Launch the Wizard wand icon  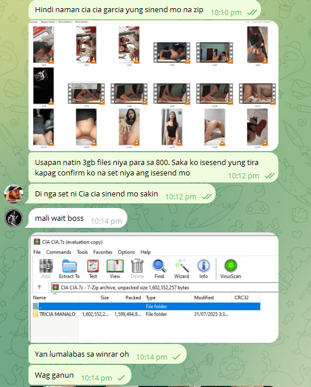[x=182, y=266]
